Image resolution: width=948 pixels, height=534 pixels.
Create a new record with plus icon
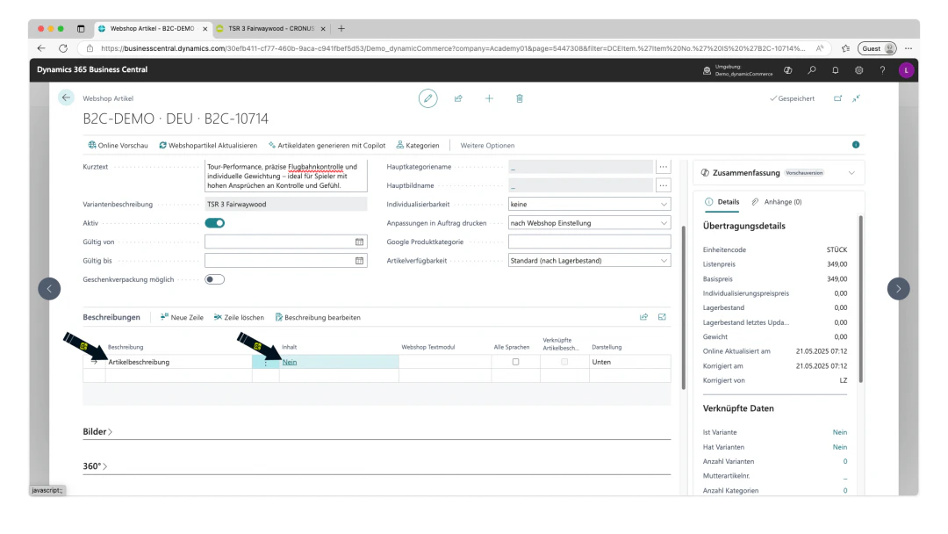tap(489, 98)
